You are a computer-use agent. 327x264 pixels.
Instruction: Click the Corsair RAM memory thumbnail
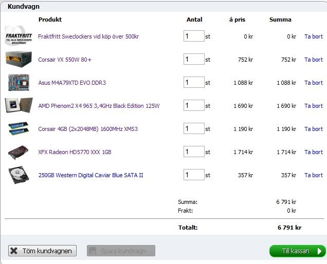19,129
